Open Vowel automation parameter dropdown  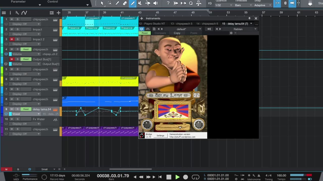[25, 114]
